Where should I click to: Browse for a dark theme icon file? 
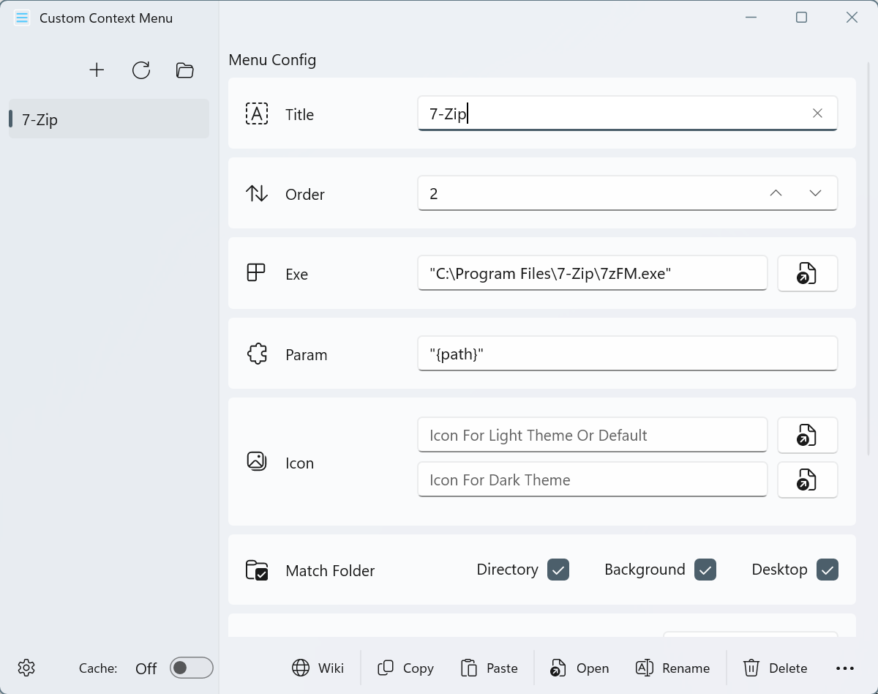click(807, 480)
